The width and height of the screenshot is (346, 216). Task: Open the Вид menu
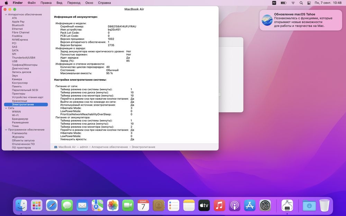click(60, 3)
